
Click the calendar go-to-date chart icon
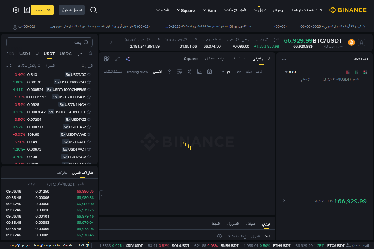pyautogui.click(x=209, y=72)
